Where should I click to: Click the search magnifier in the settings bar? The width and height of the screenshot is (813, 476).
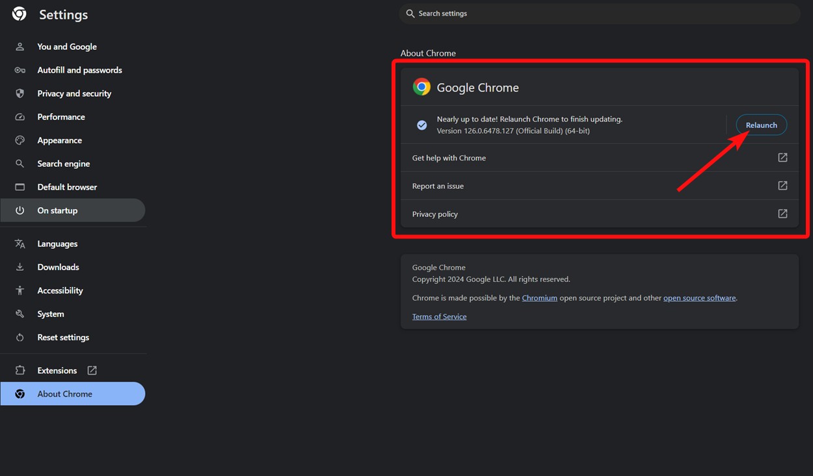(410, 13)
